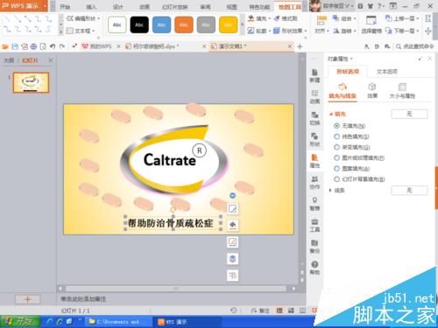The image size is (438, 328).
Task: Open the 填充 fill dropdown in ribbon
Action: 259,18
